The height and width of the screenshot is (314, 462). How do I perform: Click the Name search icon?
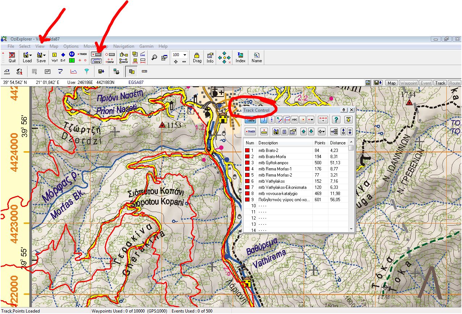[x=257, y=57]
